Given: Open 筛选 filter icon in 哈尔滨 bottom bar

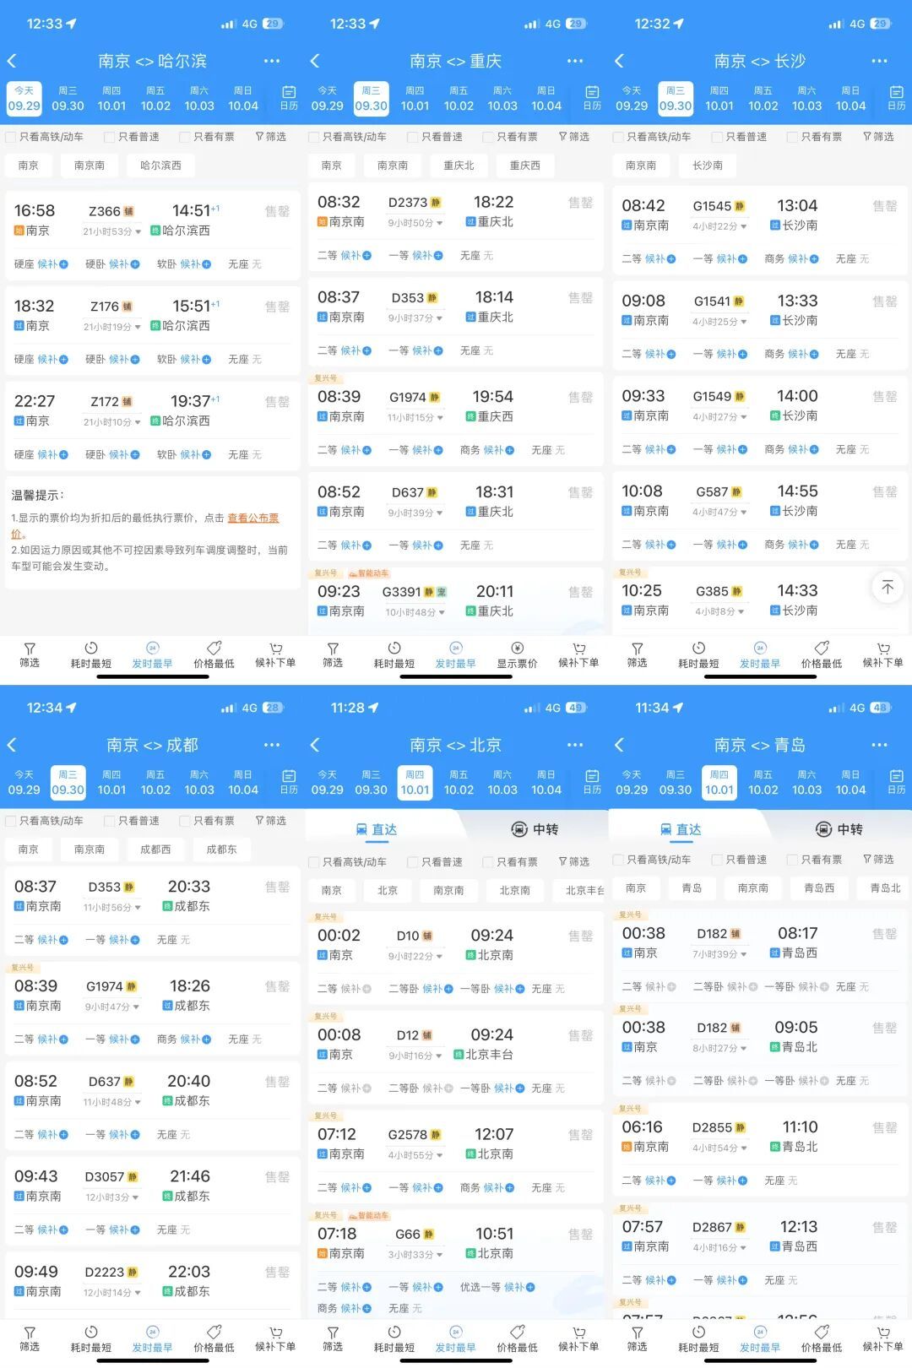Looking at the screenshot, I should [30, 655].
